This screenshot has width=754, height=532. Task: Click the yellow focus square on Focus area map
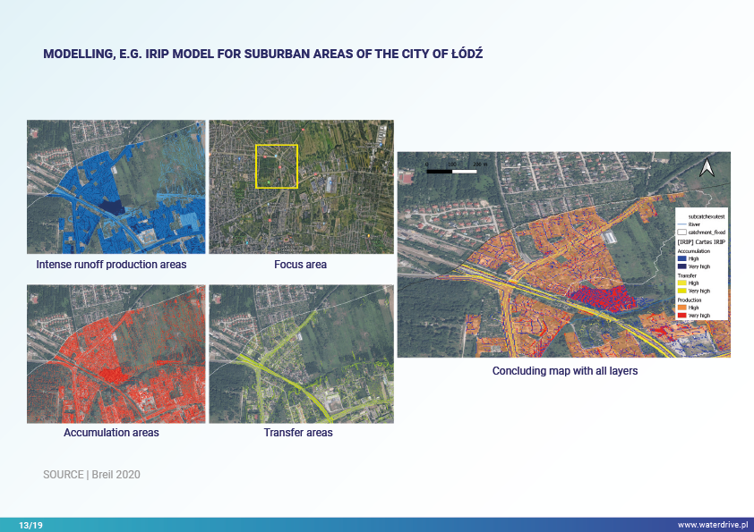(276, 166)
